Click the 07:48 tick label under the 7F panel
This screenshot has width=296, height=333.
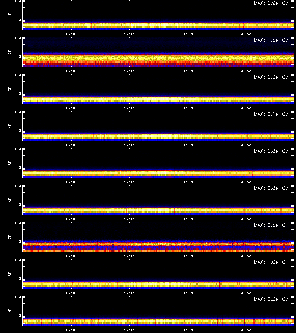[188, 256]
